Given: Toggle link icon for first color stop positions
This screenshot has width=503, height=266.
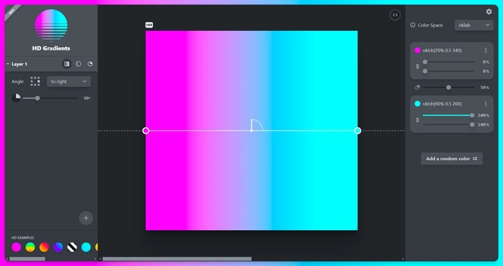Looking at the screenshot, I should (417, 67).
